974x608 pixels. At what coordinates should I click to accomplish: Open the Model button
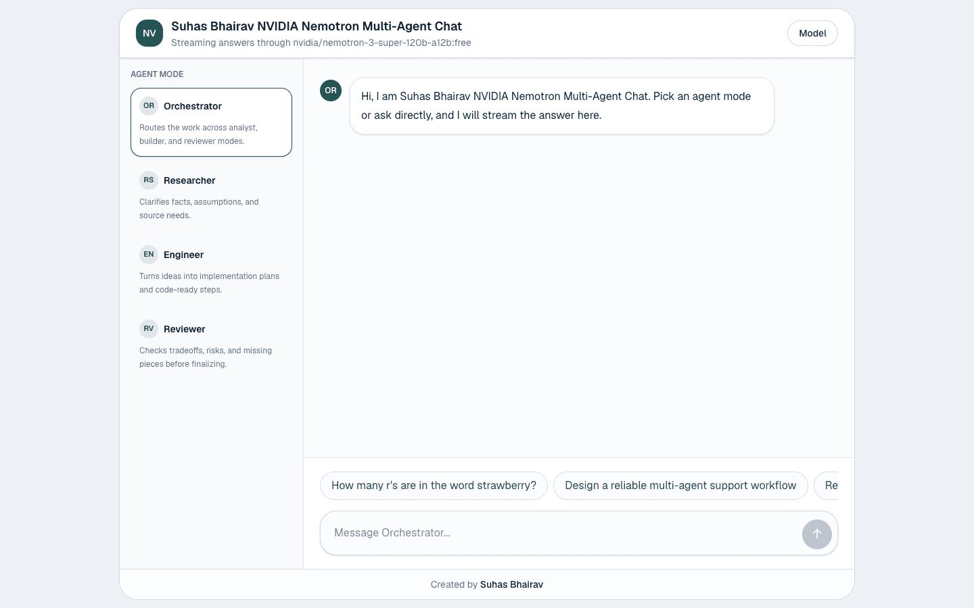click(x=812, y=33)
